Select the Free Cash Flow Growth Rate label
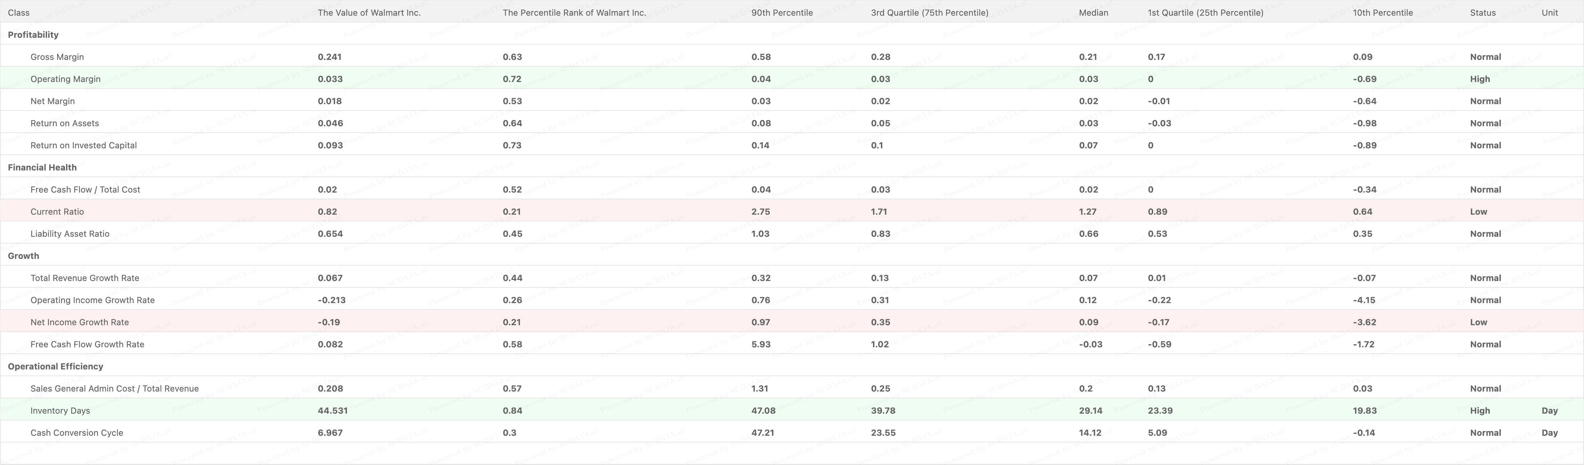The image size is (1584, 465). (87, 344)
